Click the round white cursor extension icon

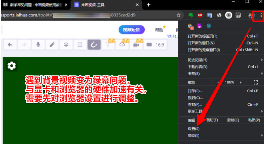[x=229, y=15]
